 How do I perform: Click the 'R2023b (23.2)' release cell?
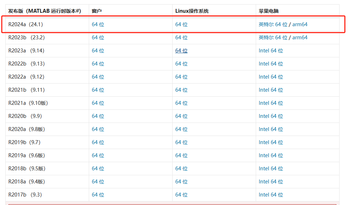(47, 38)
